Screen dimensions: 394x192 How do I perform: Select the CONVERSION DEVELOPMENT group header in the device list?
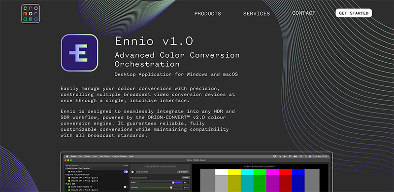click(x=97, y=168)
